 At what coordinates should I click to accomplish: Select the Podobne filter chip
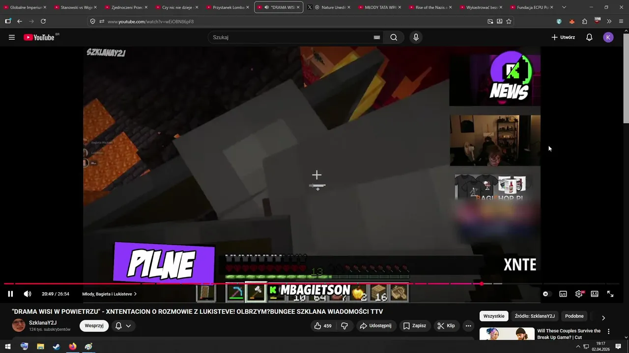click(574, 316)
